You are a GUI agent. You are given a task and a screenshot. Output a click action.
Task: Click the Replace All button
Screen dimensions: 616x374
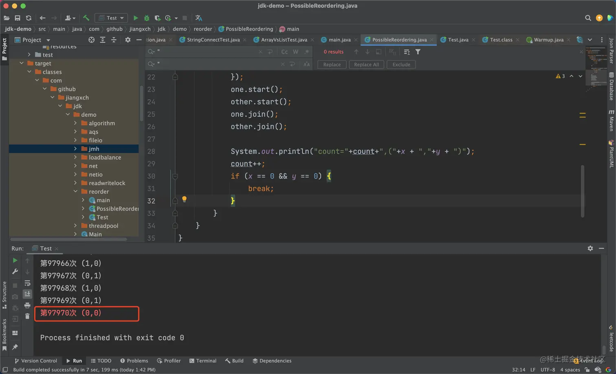coord(366,64)
